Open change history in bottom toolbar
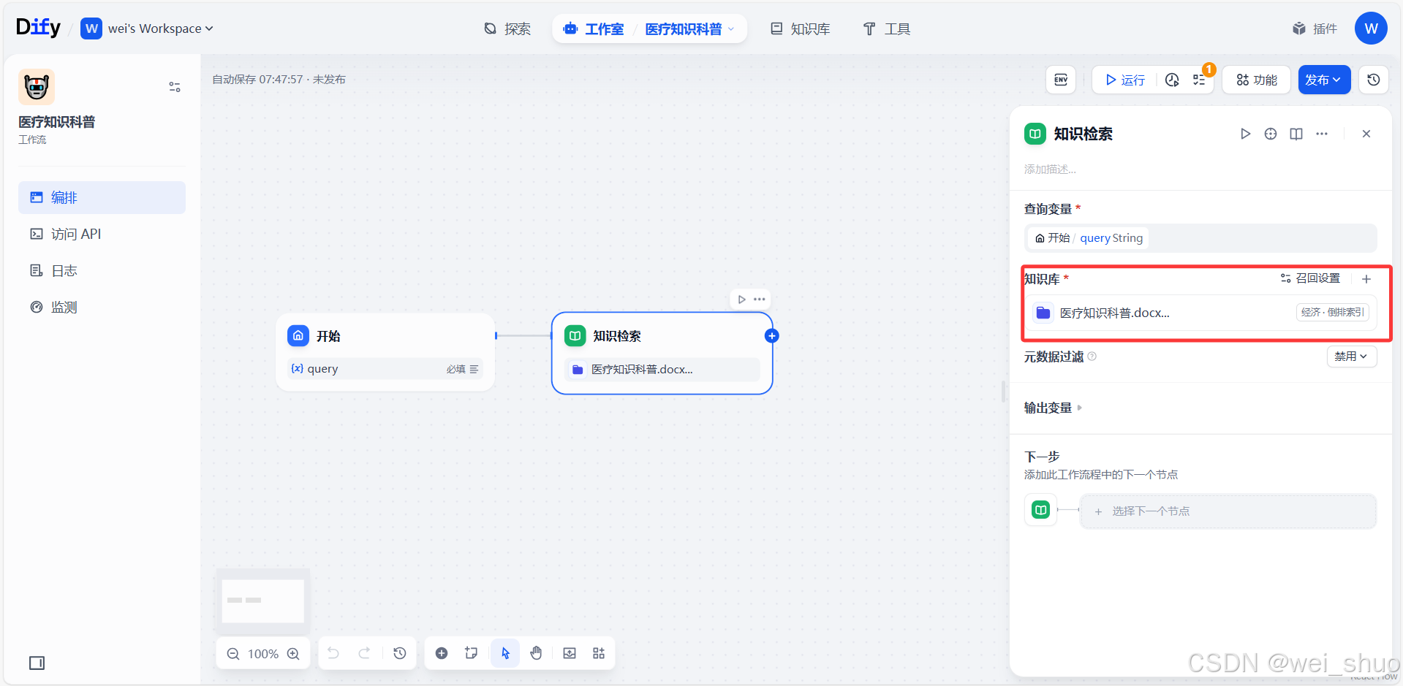 [399, 653]
